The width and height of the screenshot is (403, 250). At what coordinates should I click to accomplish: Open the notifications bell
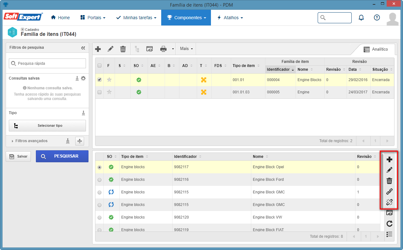pyautogui.click(x=361, y=18)
